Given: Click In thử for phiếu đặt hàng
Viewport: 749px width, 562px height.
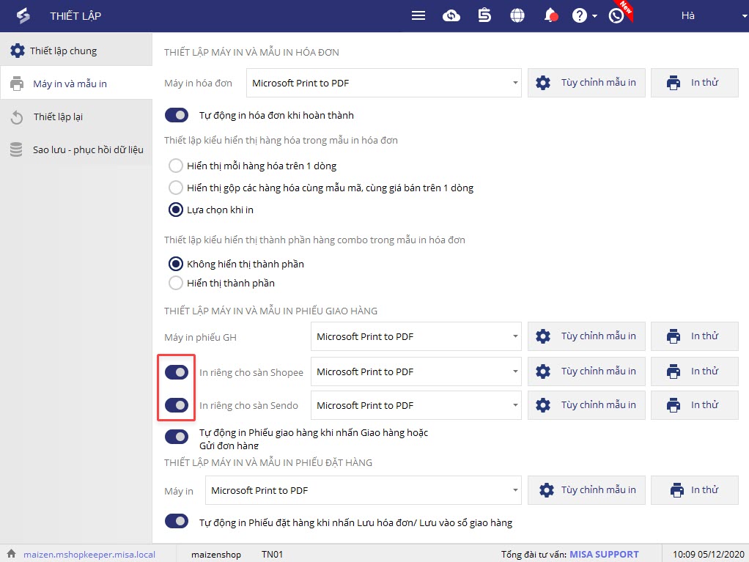Looking at the screenshot, I should [x=695, y=490].
